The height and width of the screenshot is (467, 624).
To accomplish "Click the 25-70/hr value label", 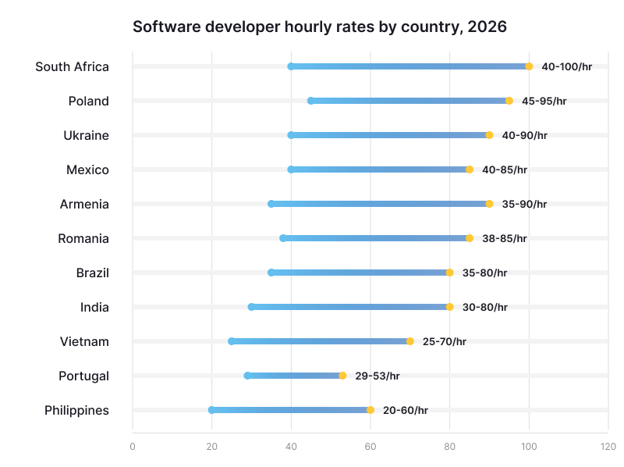I will click(x=445, y=341).
